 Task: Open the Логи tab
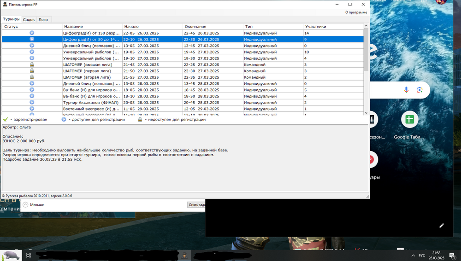coord(43,20)
